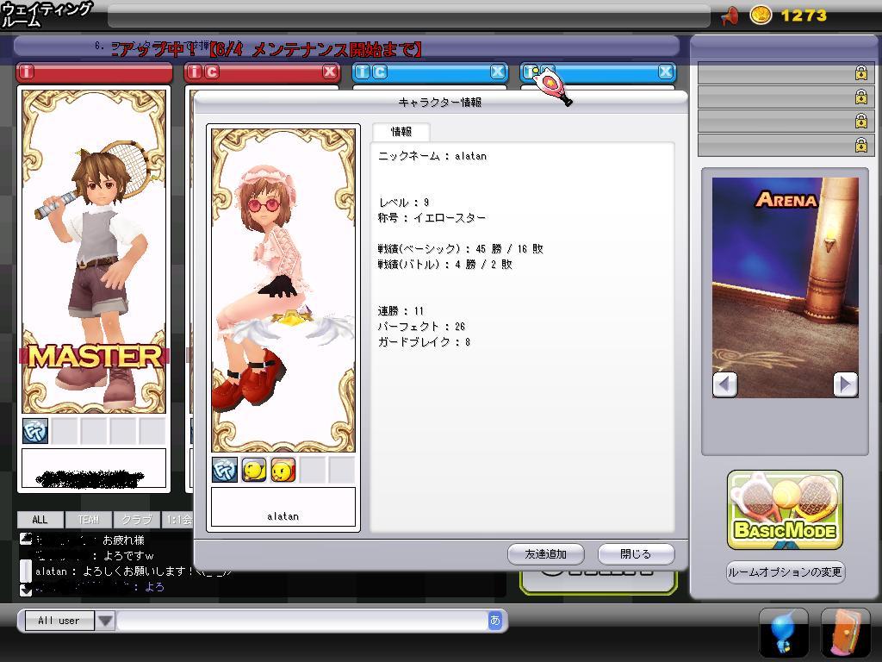Show previous arena map with left arrow
This screenshot has height=662, width=882.
(x=725, y=384)
